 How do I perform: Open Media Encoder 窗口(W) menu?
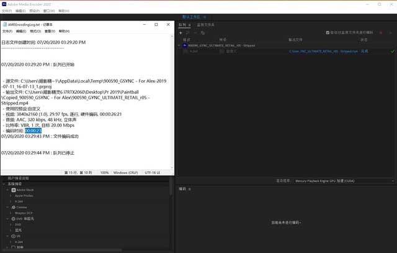click(x=49, y=11)
